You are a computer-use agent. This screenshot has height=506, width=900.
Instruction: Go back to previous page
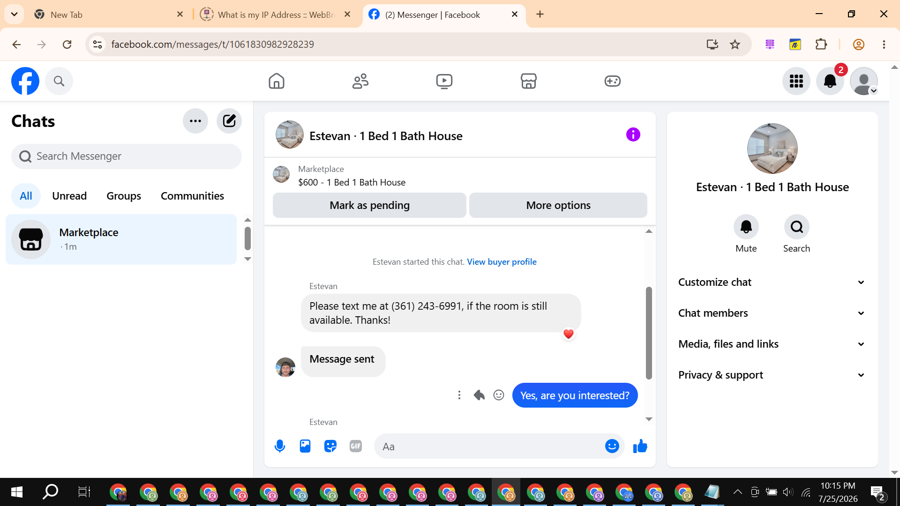(x=16, y=45)
